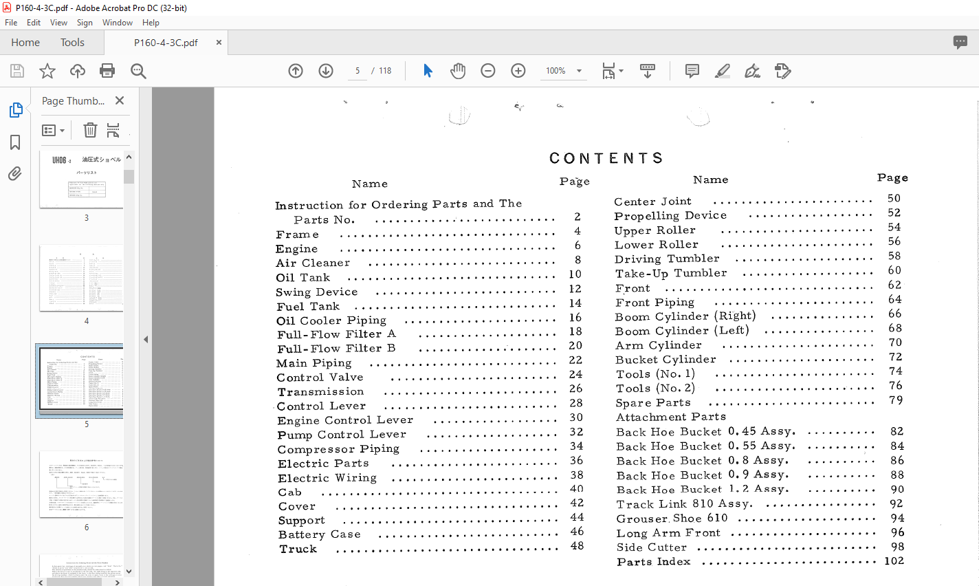This screenshot has height=586, width=979.
Task: Activate the Hand pan tool
Action: coord(458,71)
